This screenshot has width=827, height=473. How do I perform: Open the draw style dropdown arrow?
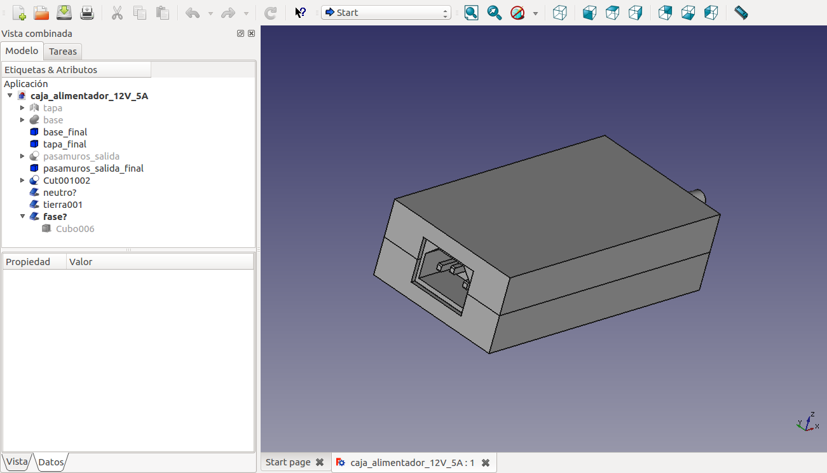[535, 13]
